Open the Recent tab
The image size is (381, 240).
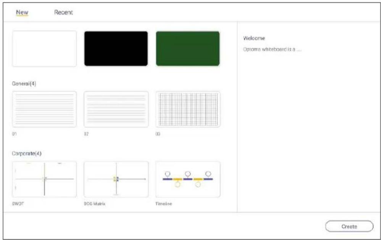pyautogui.click(x=63, y=12)
